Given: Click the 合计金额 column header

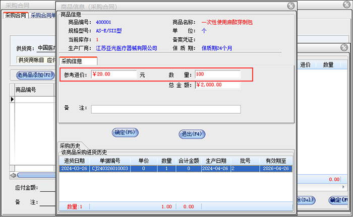Looking at the screenshot, I should (x=189, y=161).
